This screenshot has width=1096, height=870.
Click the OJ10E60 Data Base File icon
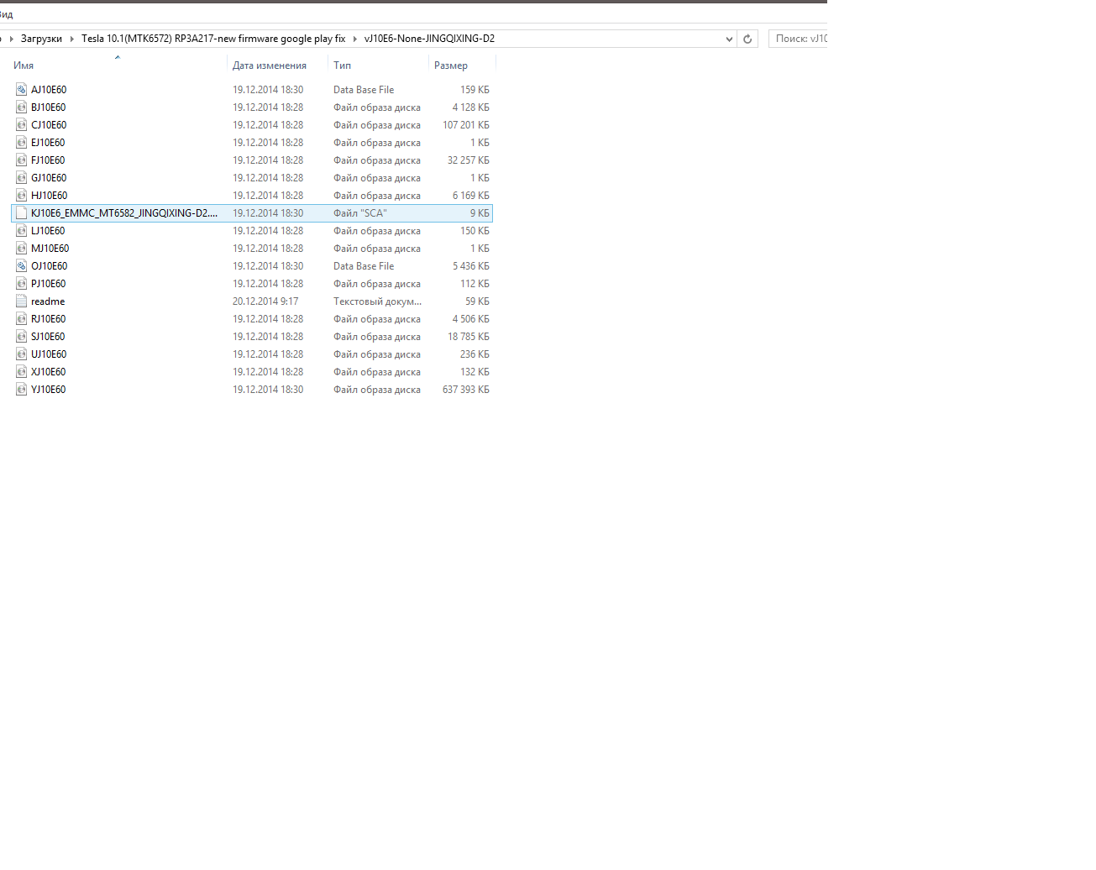click(x=22, y=265)
